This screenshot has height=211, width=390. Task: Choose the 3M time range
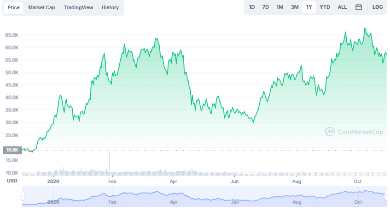tap(295, 7)
